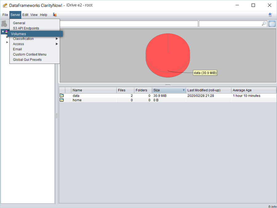Click the path field in the toolbar
The width and height of the screenshot is (277, 208).
click(129, 24)
